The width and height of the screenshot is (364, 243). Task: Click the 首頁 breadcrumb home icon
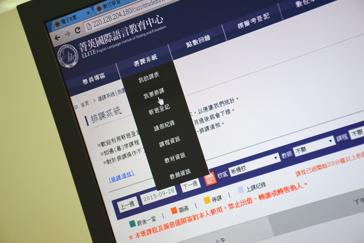click(76, 106)
